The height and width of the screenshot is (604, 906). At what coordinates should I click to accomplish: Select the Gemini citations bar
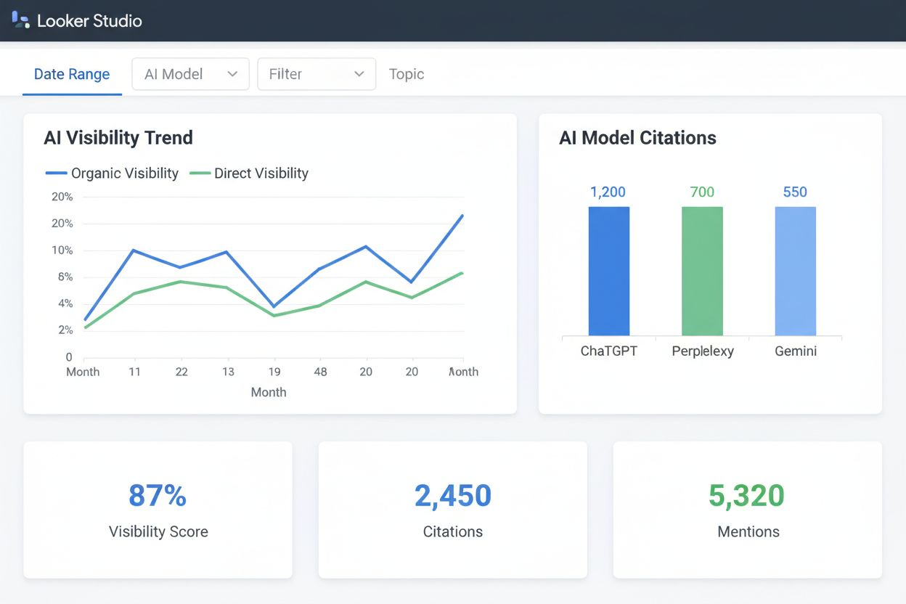(x=795, y=272)
